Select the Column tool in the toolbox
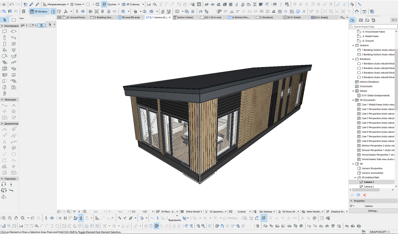 (x=5, y=38)
